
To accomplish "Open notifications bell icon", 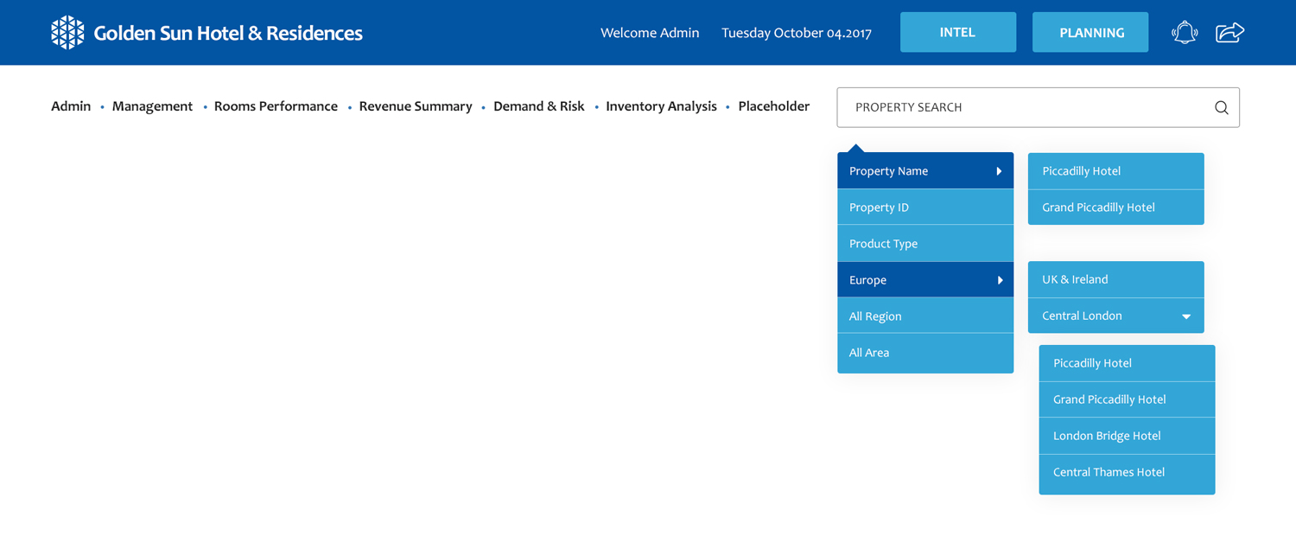I will (x=1185, y=33).
